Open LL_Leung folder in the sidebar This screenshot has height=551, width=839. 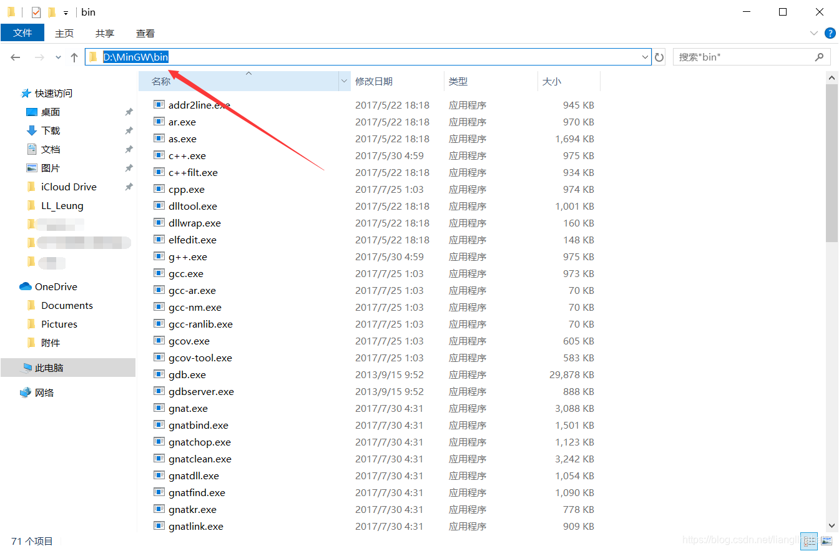pos(62,205)
